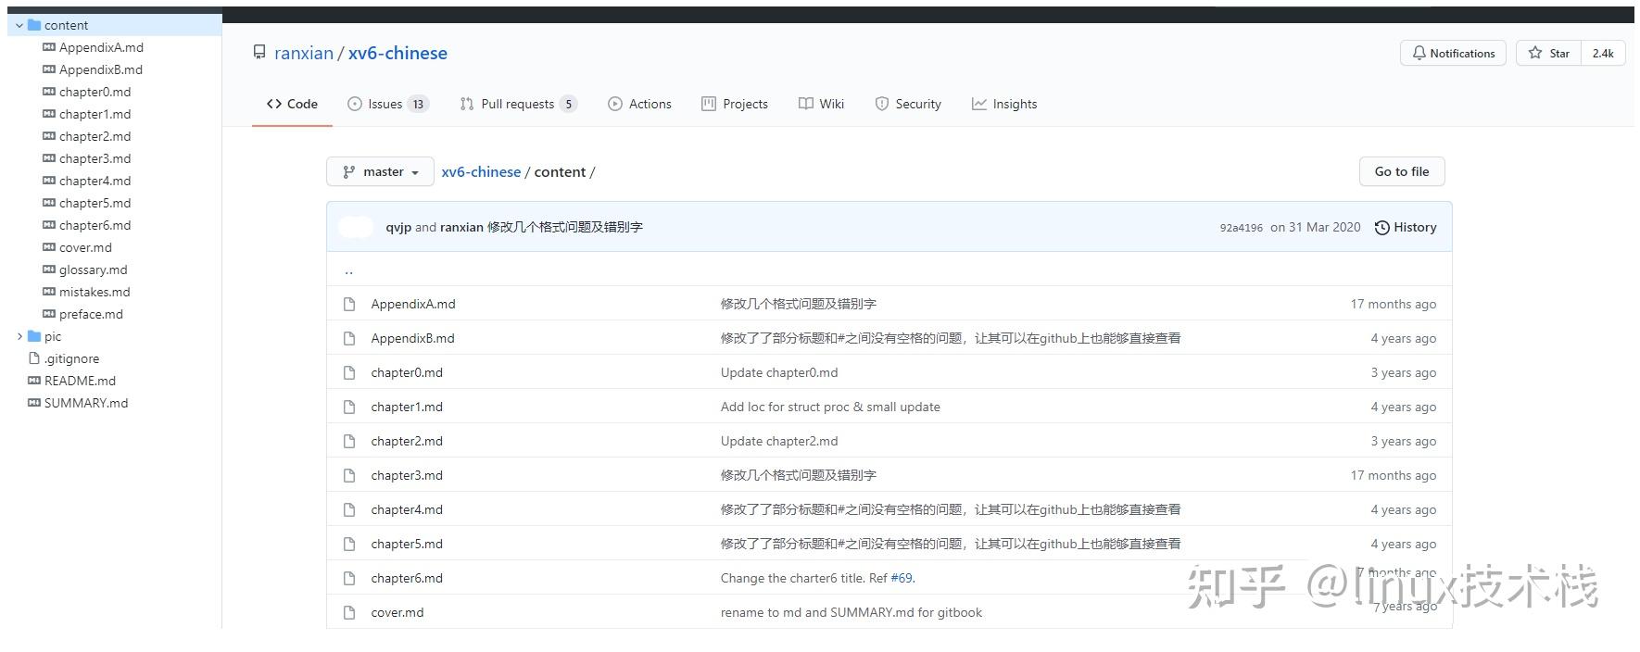Click the pic folder icon in sidebar

pos(34,336)
